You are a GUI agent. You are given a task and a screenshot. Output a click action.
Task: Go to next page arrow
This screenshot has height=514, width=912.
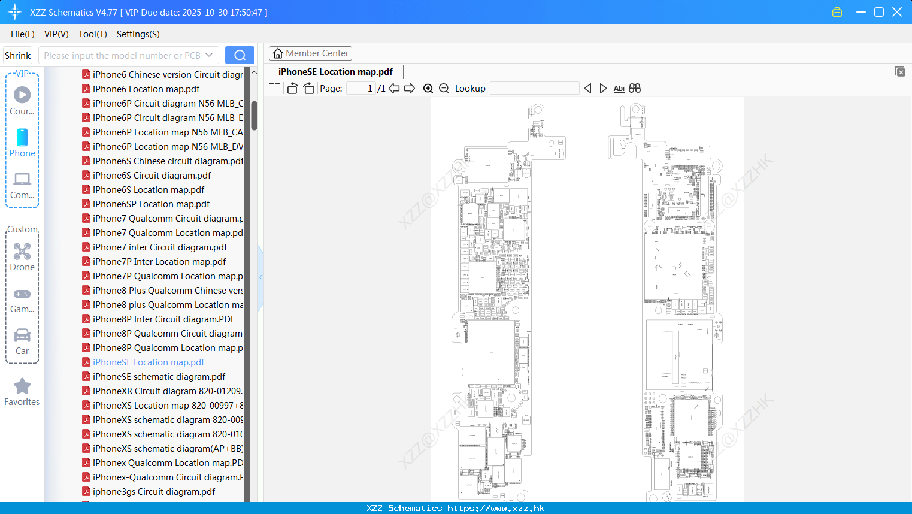(410, 88)
